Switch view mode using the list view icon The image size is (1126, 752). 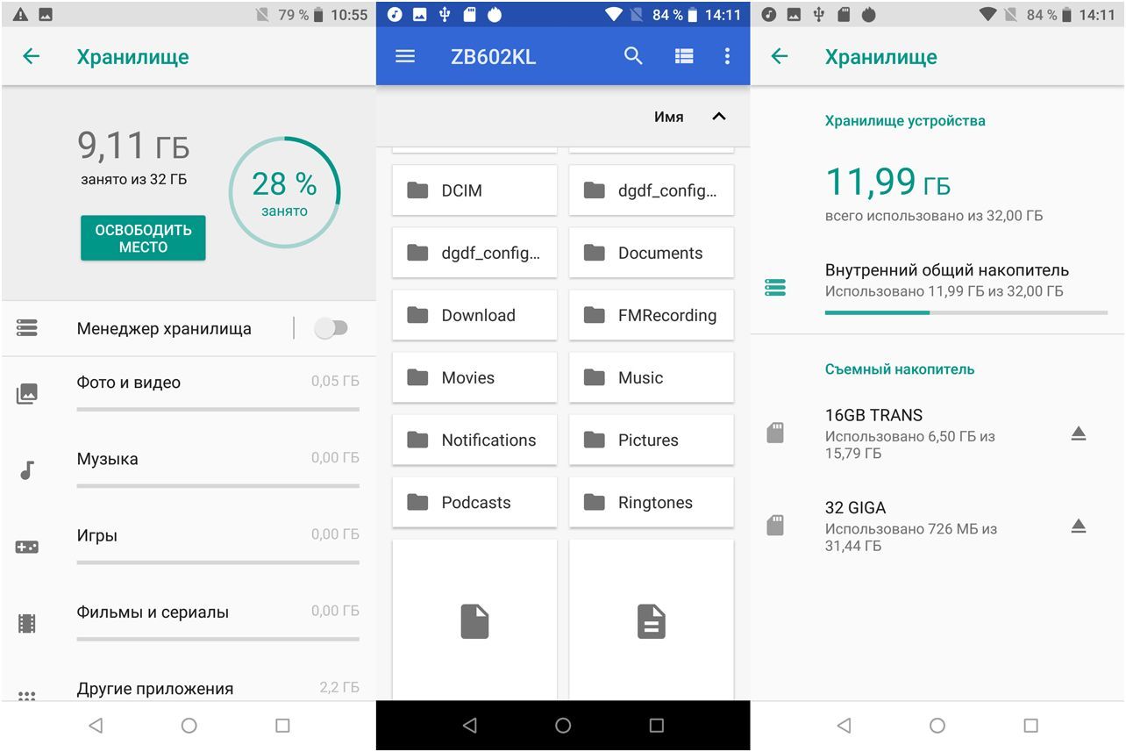coord(684,57)
